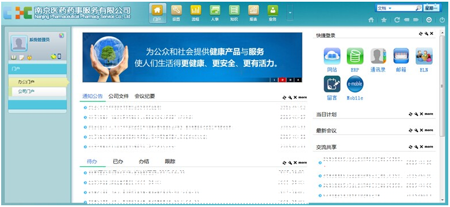Open the 文档 search type dropdown

(385, 9)
